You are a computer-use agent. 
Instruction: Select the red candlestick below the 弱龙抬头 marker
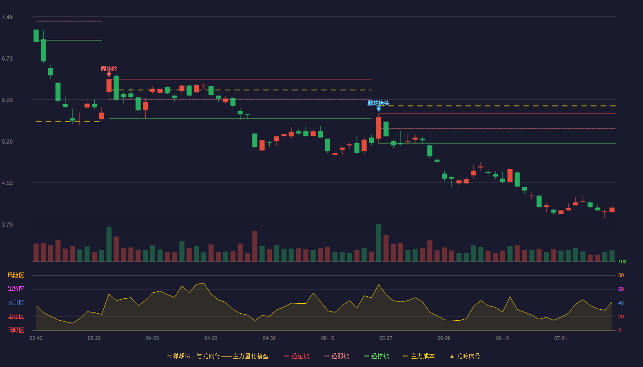[378, 128]
